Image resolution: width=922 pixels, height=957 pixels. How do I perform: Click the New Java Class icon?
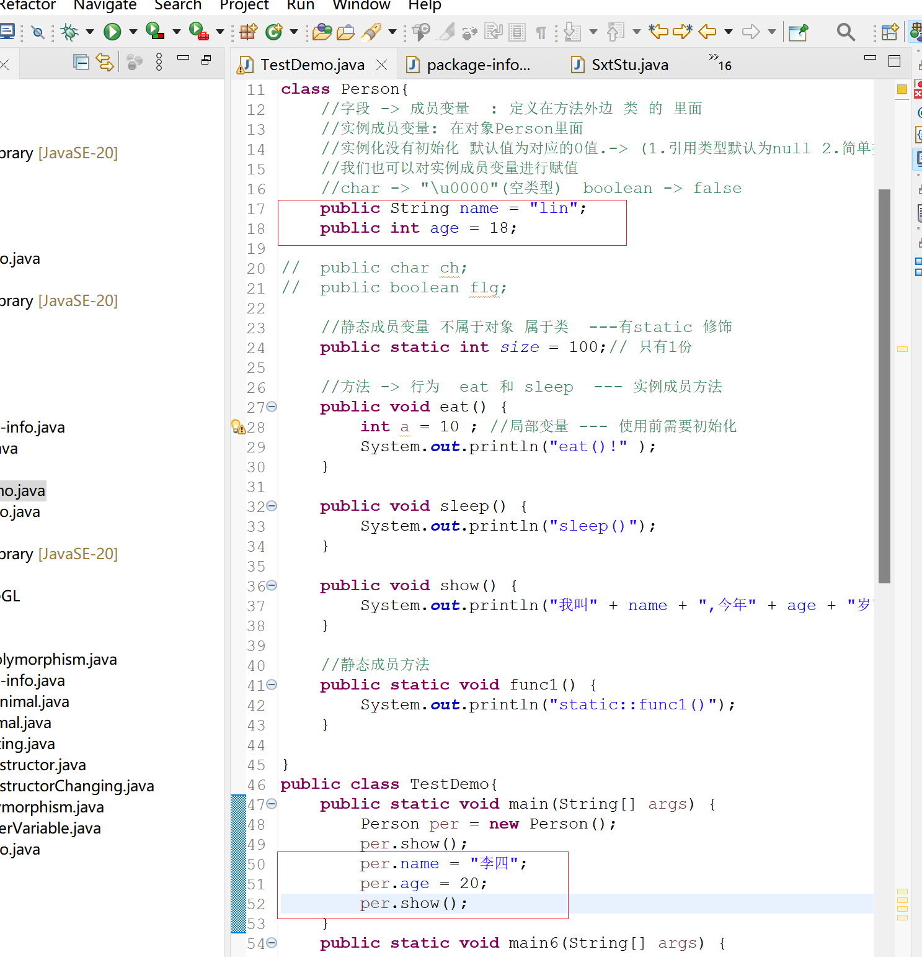coord(273,32)
